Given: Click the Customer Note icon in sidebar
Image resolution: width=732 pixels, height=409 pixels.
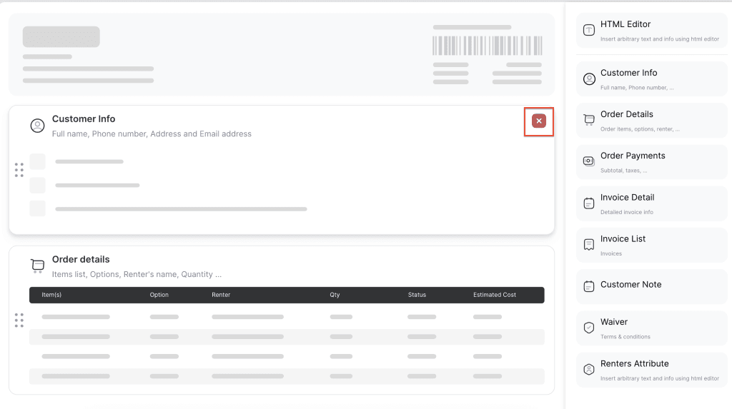Looking at the screenshot, I should click(589, 286).
